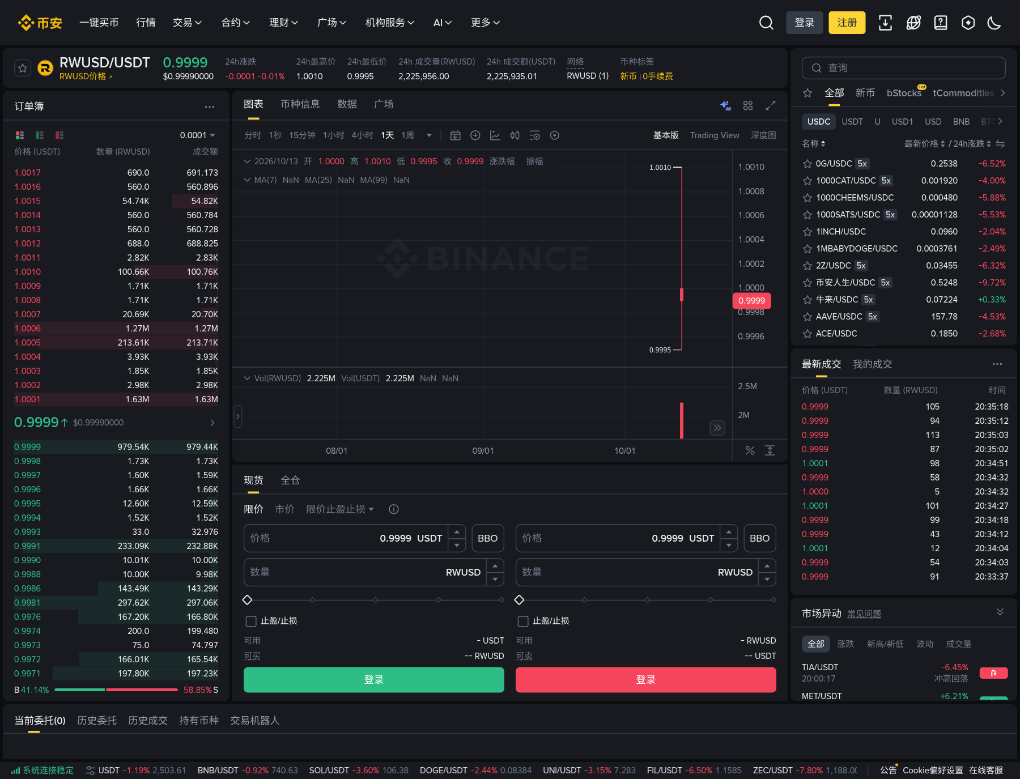Expand chart to fullscreen
The image size is (1020, 779).
[771, 105]
